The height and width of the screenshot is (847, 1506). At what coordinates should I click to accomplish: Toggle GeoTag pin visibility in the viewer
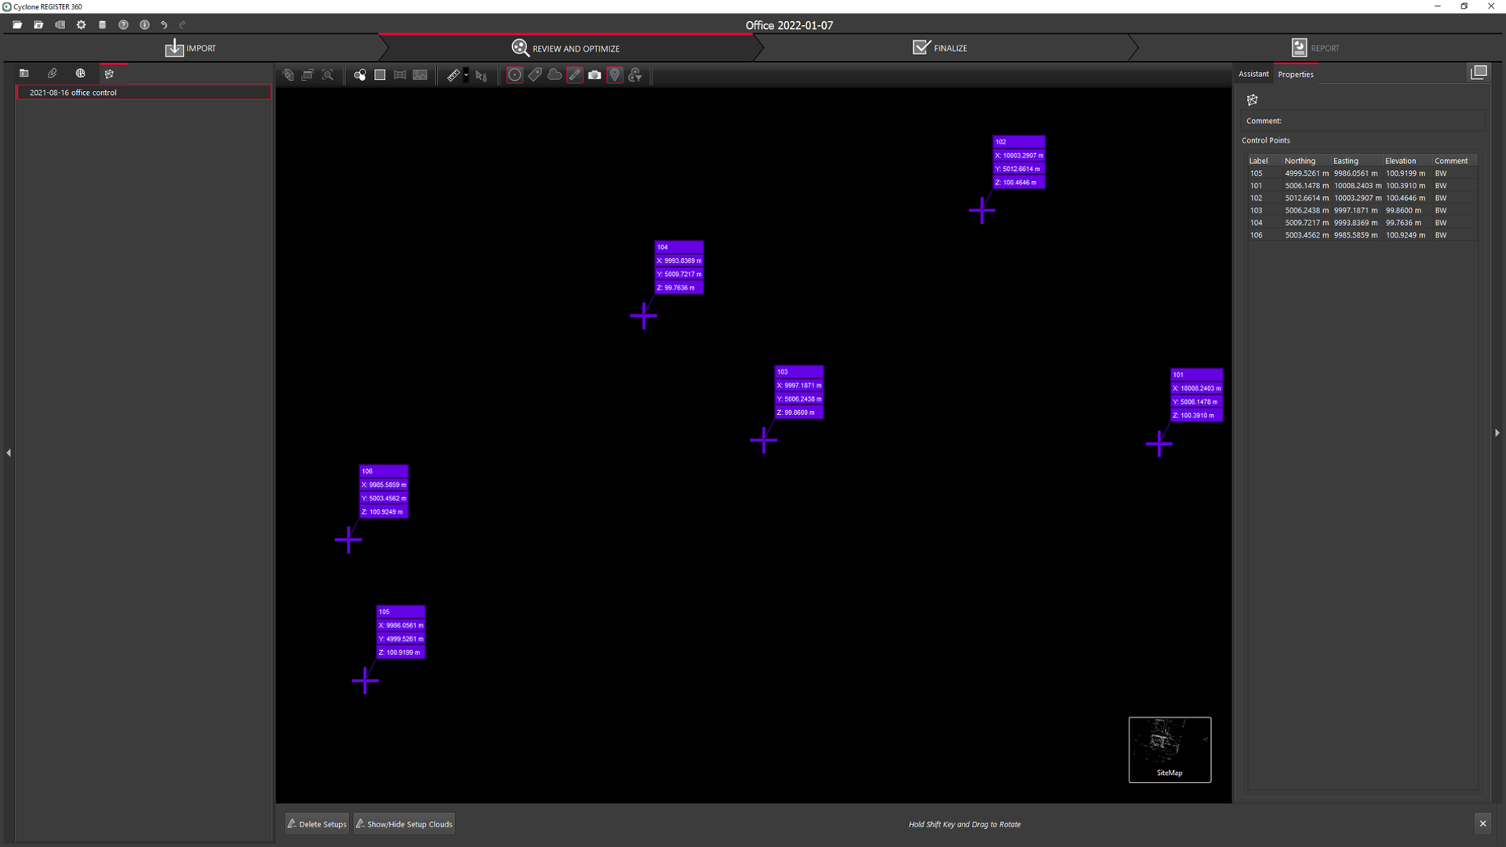615,75
